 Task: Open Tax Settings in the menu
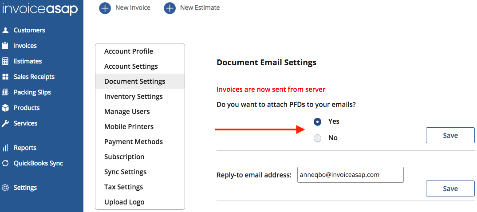pos(123,187)
